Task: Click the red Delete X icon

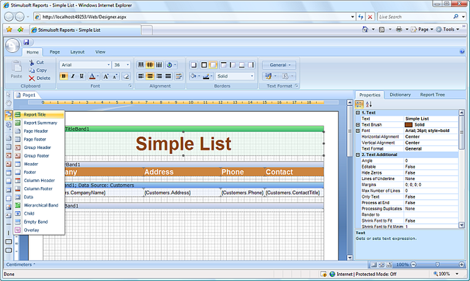Action: pyautogui.click(x=32, y=78)
